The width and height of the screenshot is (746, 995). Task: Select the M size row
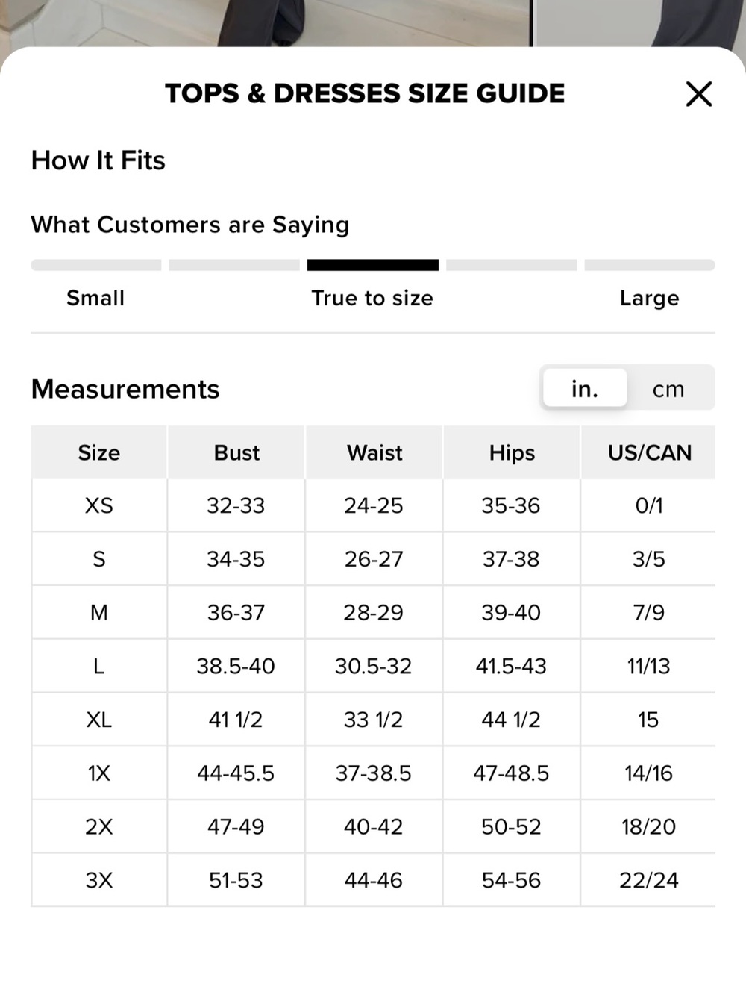point(373,613)
